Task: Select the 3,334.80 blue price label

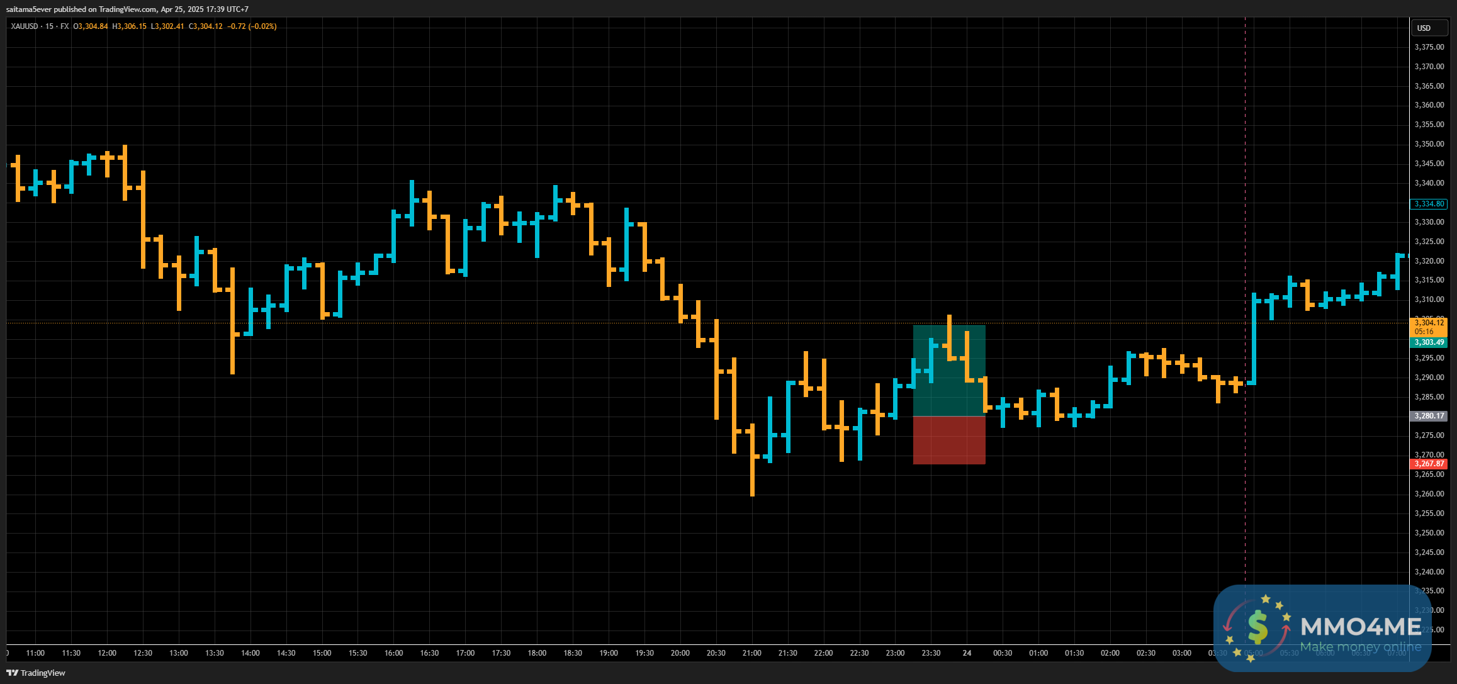Action: point(1429,204)
